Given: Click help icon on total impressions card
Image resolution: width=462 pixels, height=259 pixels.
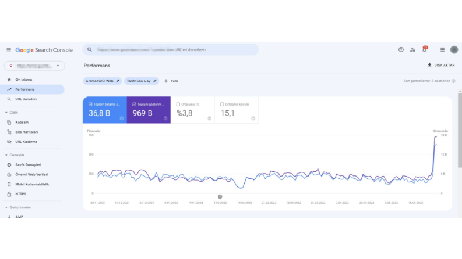Looking at the screenshot, I should 165,118.
